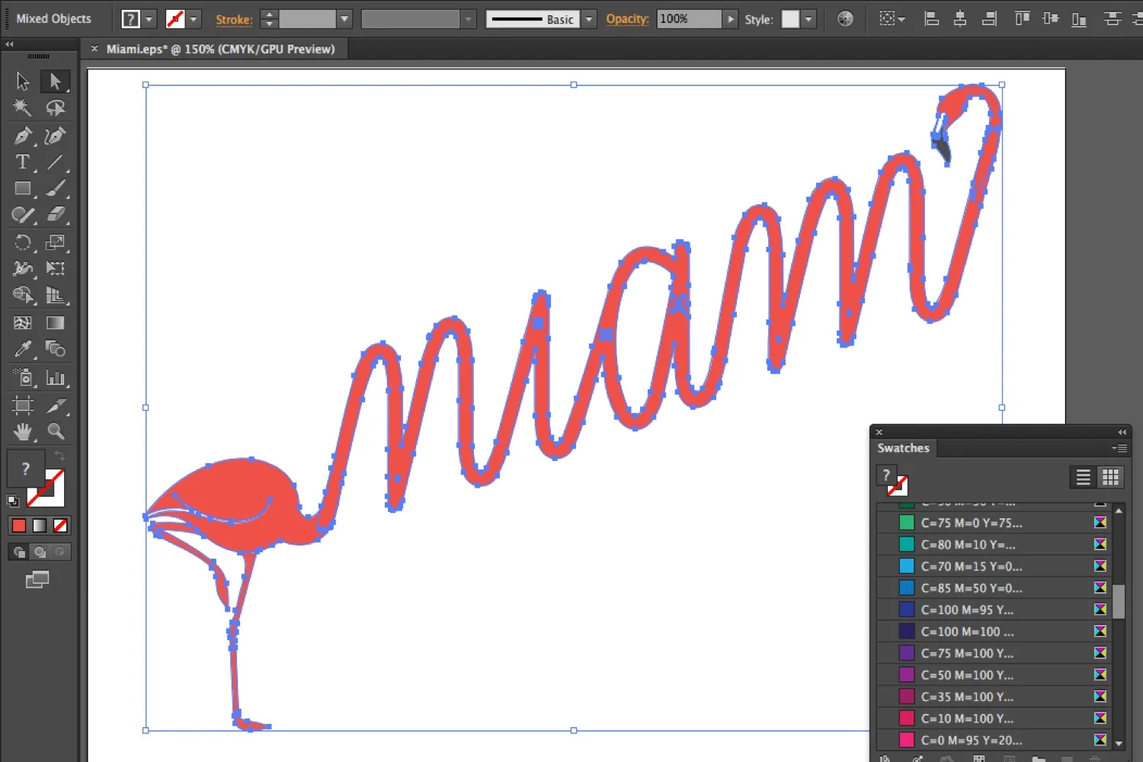Activate the Scale tool
The image size is (1143, 762).
click(55, 242)
